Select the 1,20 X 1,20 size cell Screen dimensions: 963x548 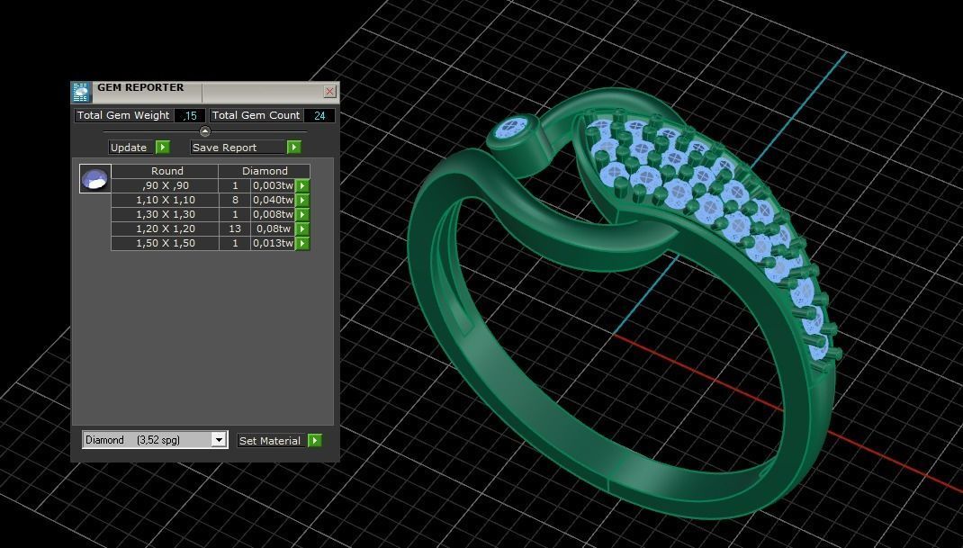[x=166, y=229]
